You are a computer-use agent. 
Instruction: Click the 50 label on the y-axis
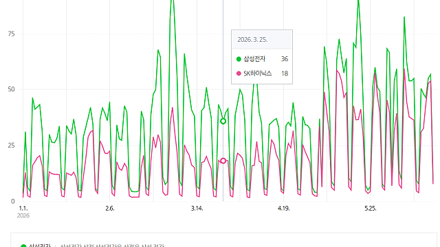[11, 89]
